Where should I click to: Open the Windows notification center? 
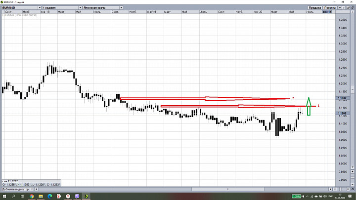coord(350,196)
